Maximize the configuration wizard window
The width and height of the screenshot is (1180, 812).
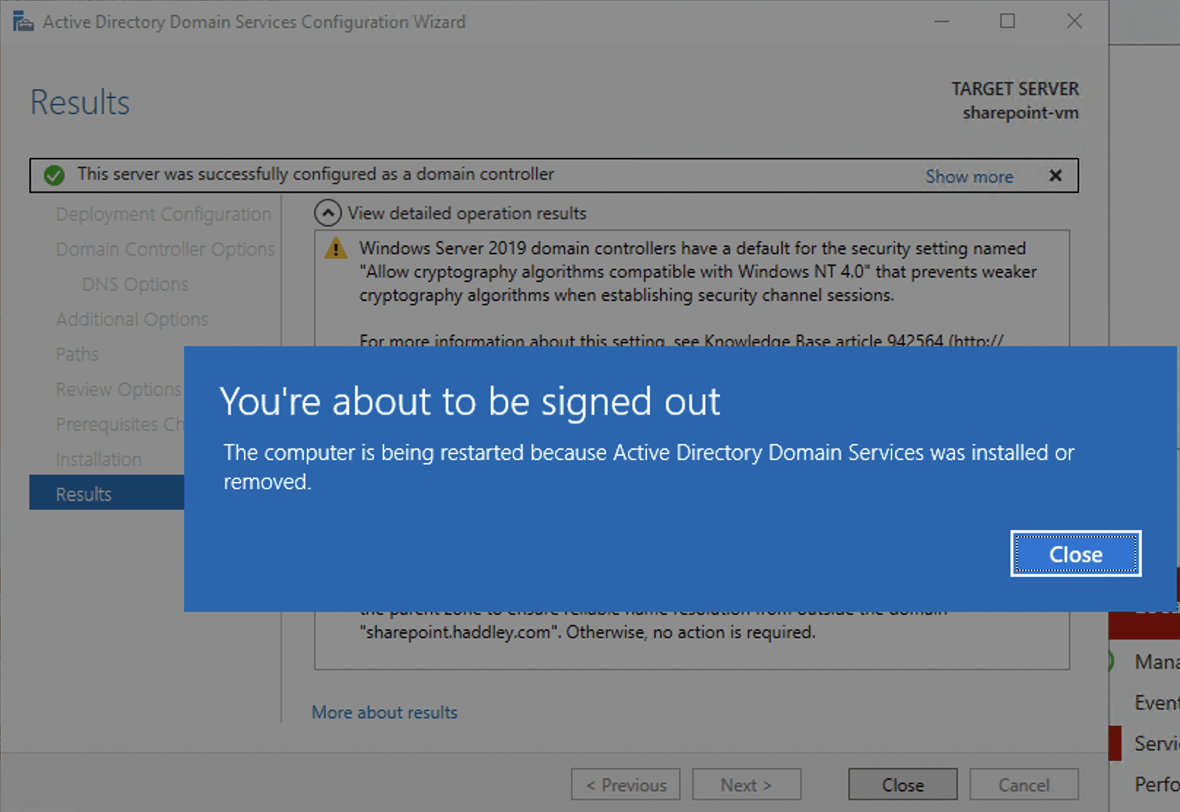tap(1008, 21)
